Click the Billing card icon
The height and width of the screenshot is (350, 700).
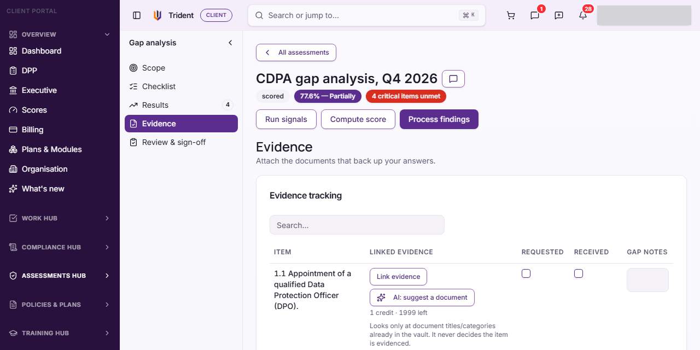click(x=13, y=130)
